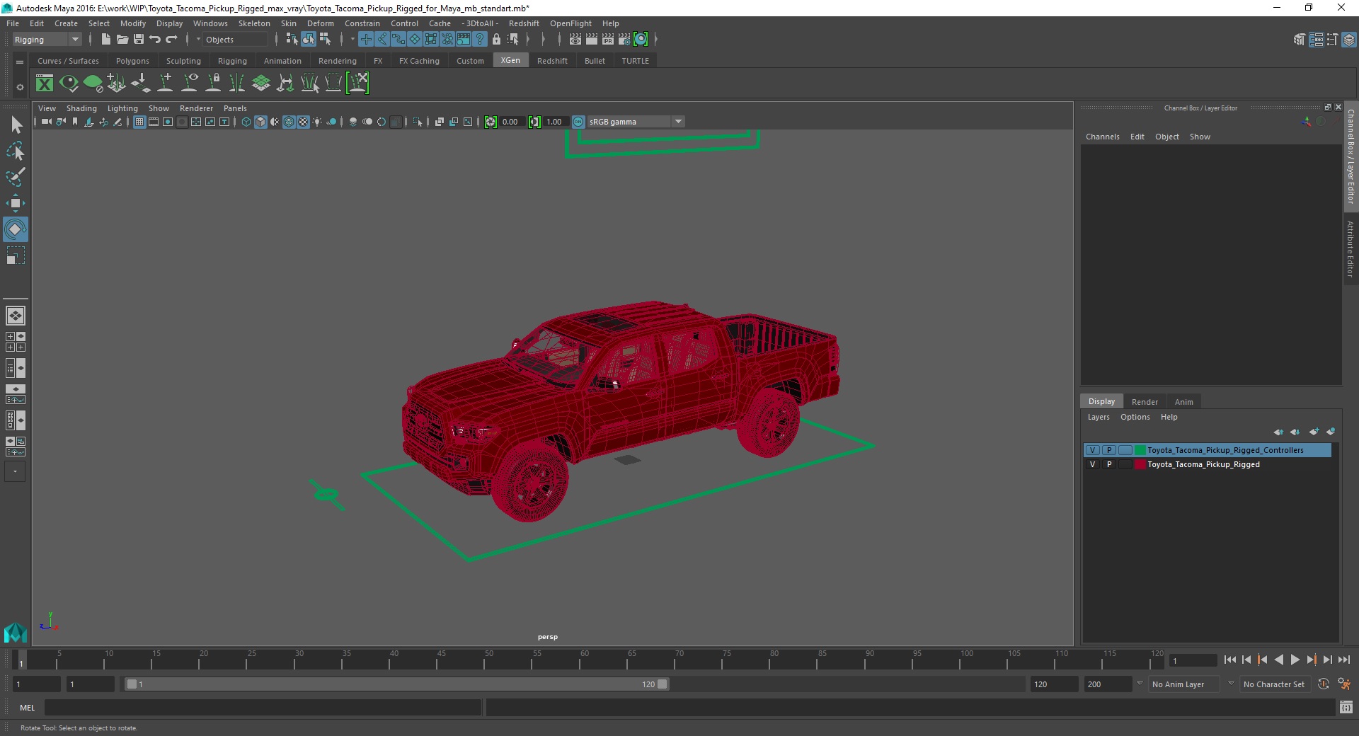Toggle lock selection padlock icon
The width and height of the screenshot is (1359, 736).
[496, 40]
